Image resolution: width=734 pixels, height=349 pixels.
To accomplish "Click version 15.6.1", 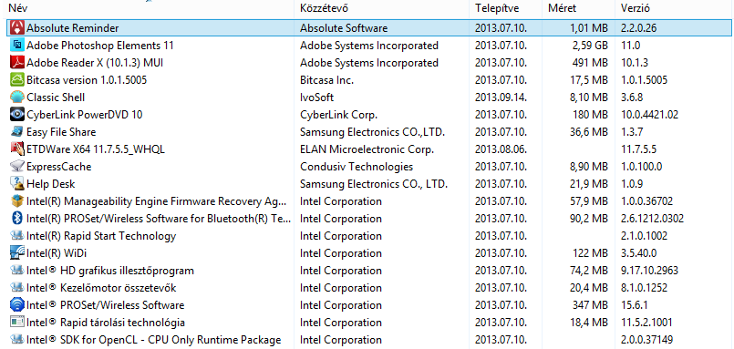I will 634,305.
